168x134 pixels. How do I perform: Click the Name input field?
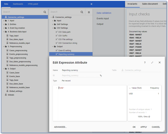(x=82, y=70)
